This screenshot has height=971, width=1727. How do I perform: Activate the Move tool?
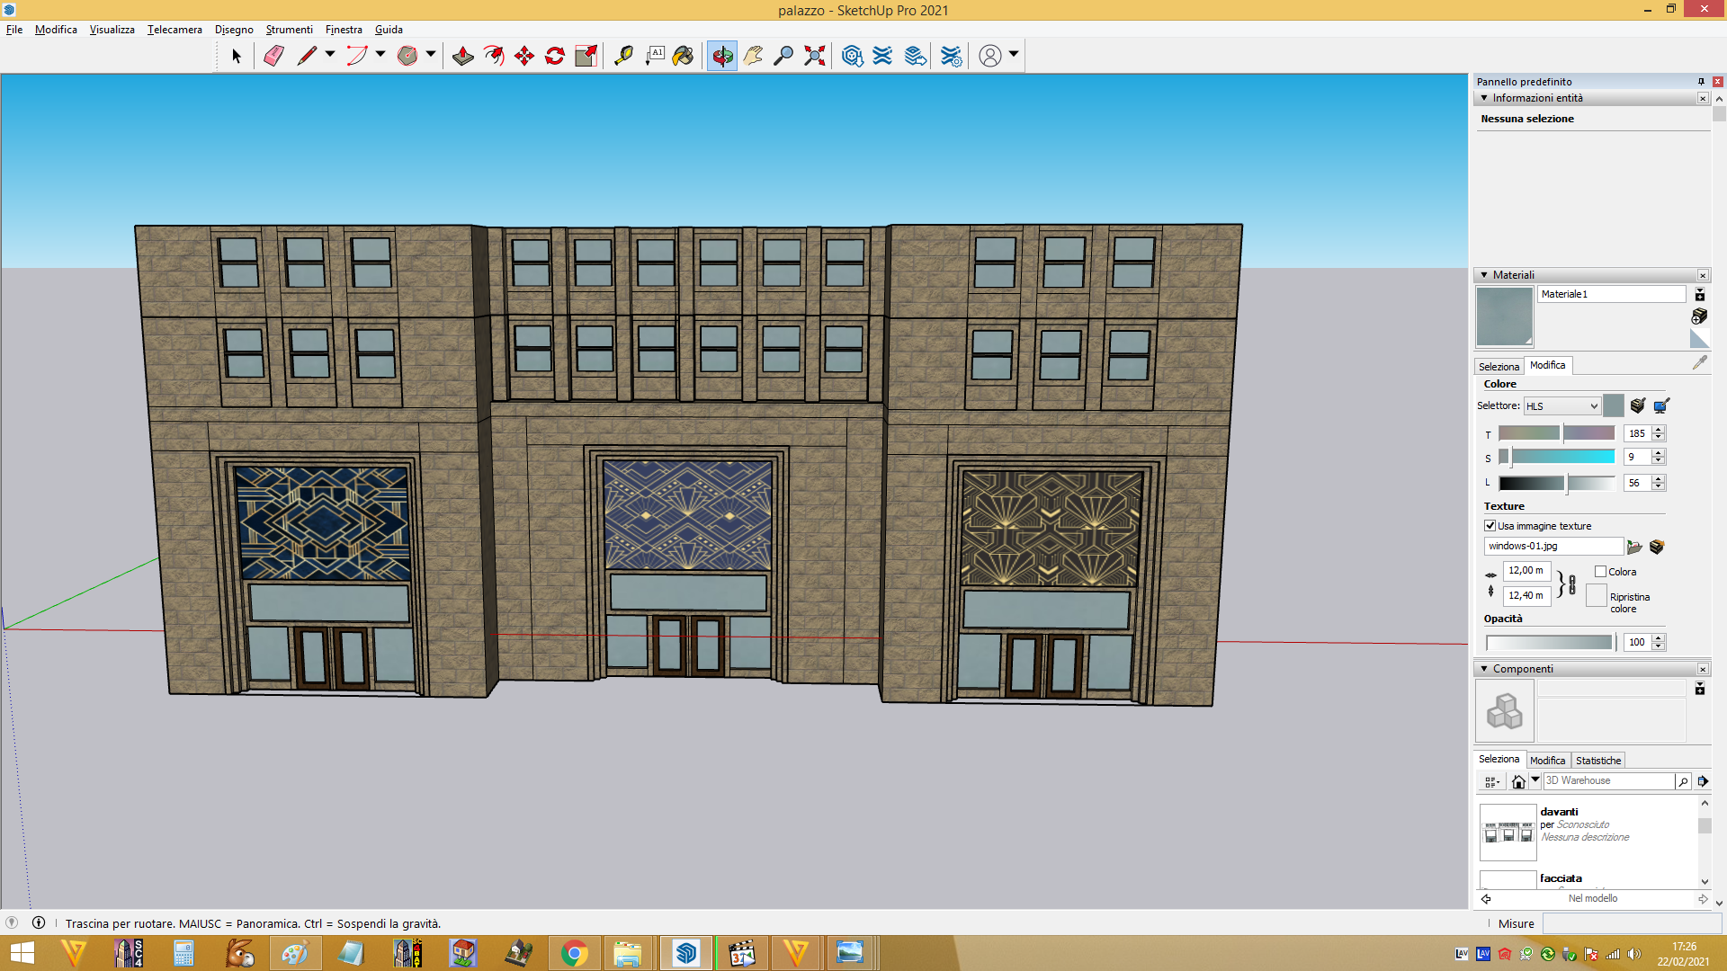[x=524, y=56]
